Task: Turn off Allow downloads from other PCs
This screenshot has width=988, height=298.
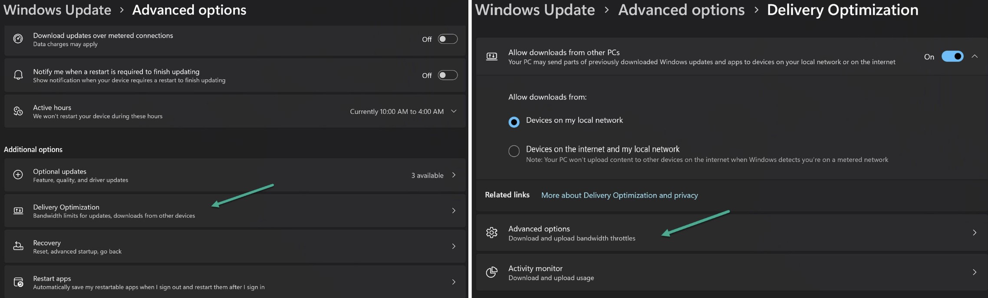Action: click(952, 56)
